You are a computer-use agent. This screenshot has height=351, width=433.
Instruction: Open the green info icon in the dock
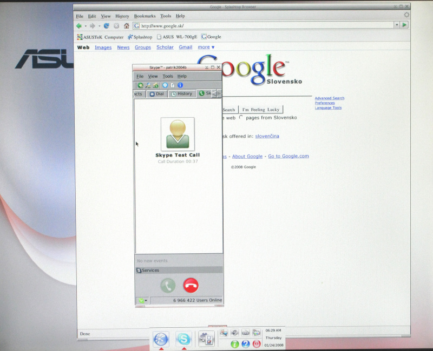(x=235, y=344)
